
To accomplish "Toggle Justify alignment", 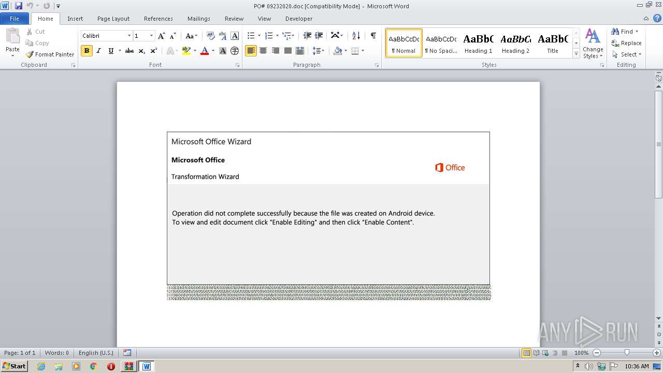I will click(x=288, y=51).
